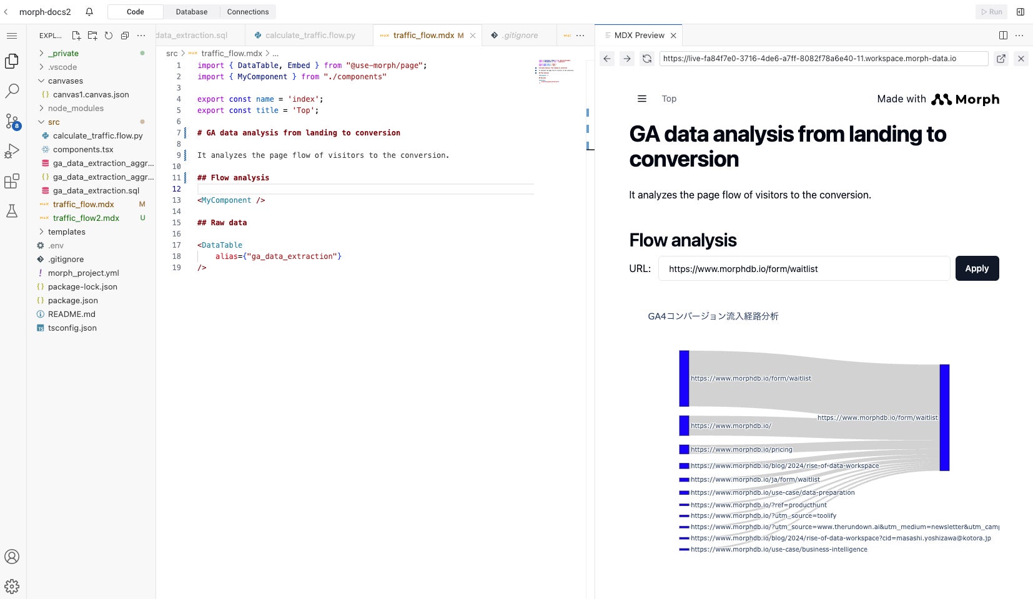The width and height of the screenshot is (1033, 599).
Task: Open the calculate_traffic.flow.py editor tab
Action: [x=310, y=36]
